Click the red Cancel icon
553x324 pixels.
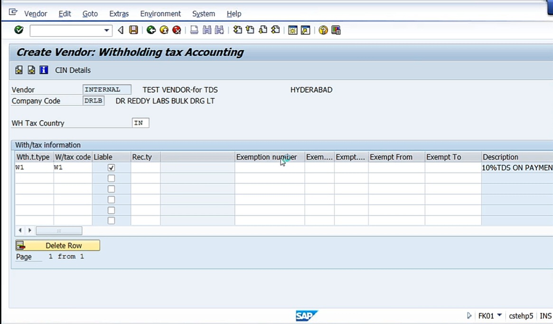(177, 30)
